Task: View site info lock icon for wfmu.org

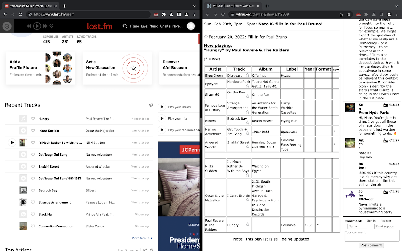Action: 232,14
